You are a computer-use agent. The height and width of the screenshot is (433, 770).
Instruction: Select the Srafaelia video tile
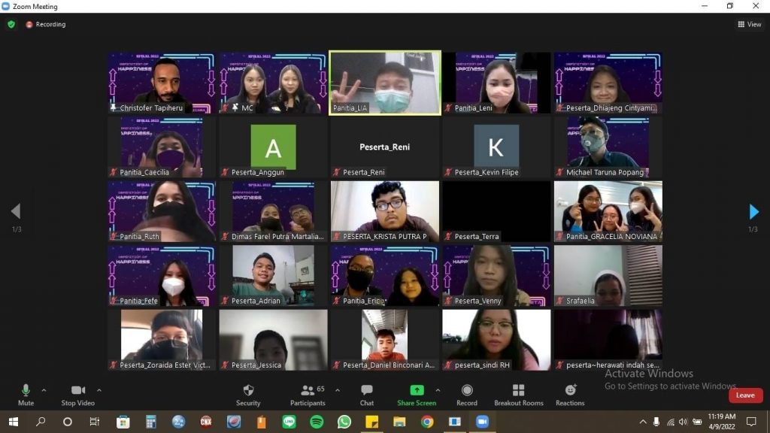(608, 275)
